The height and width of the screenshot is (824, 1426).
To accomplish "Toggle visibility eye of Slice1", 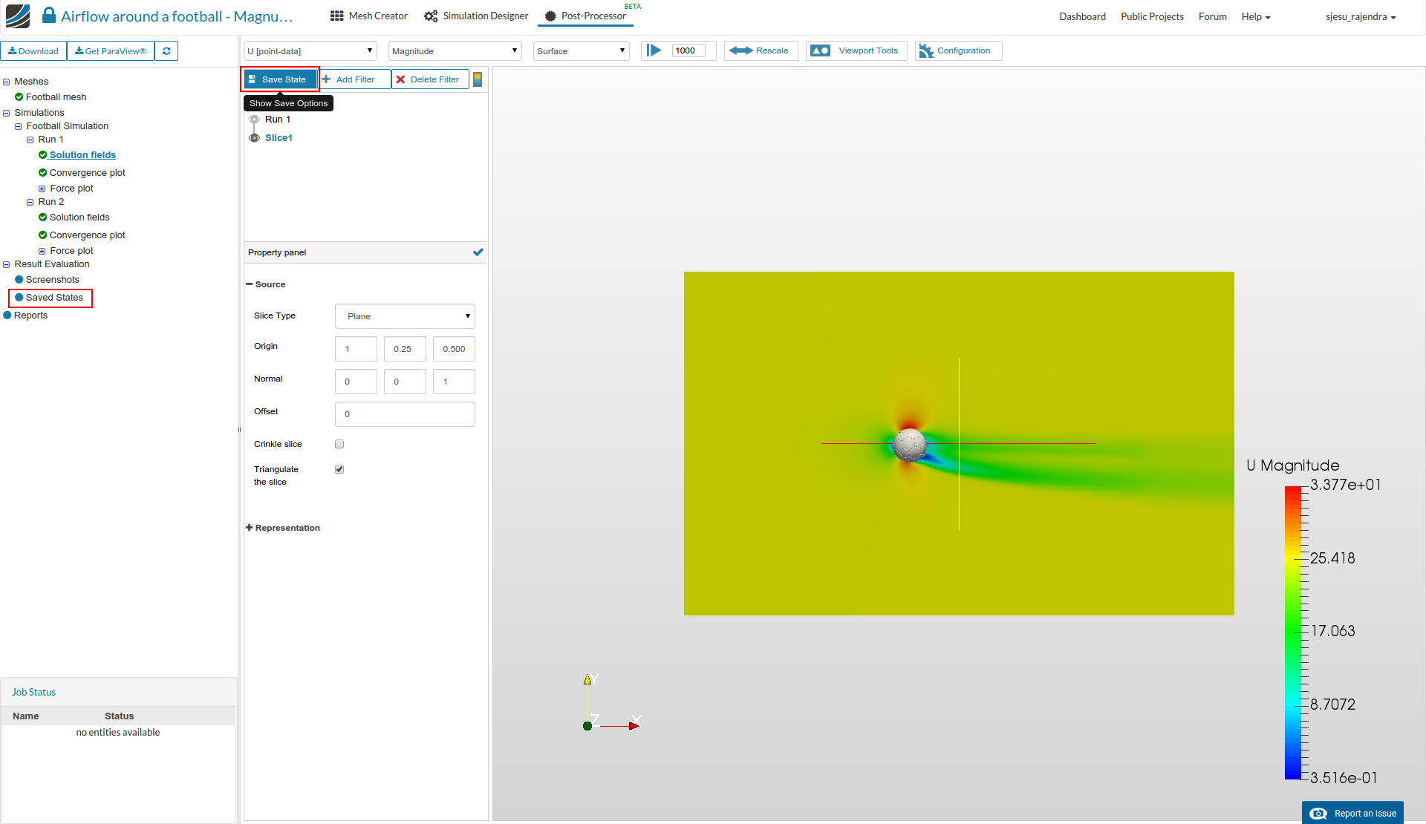I will tap(255, 138).
